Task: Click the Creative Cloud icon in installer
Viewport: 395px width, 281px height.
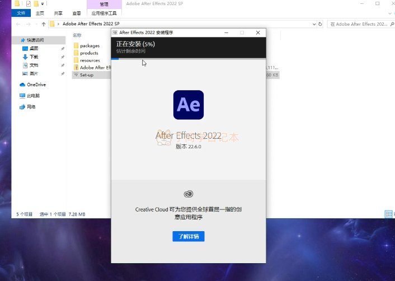Action: point(189,194)
